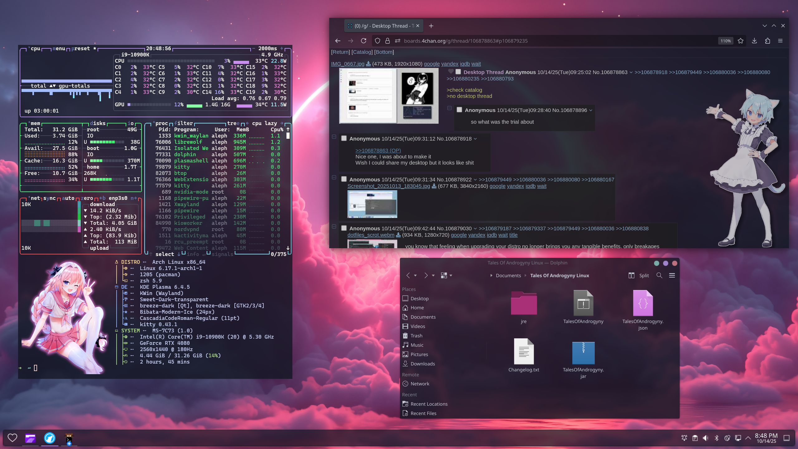This screenshot has width=798, height=449.
Task: Open the volume icon in the system tray
Action: point(705,438)
